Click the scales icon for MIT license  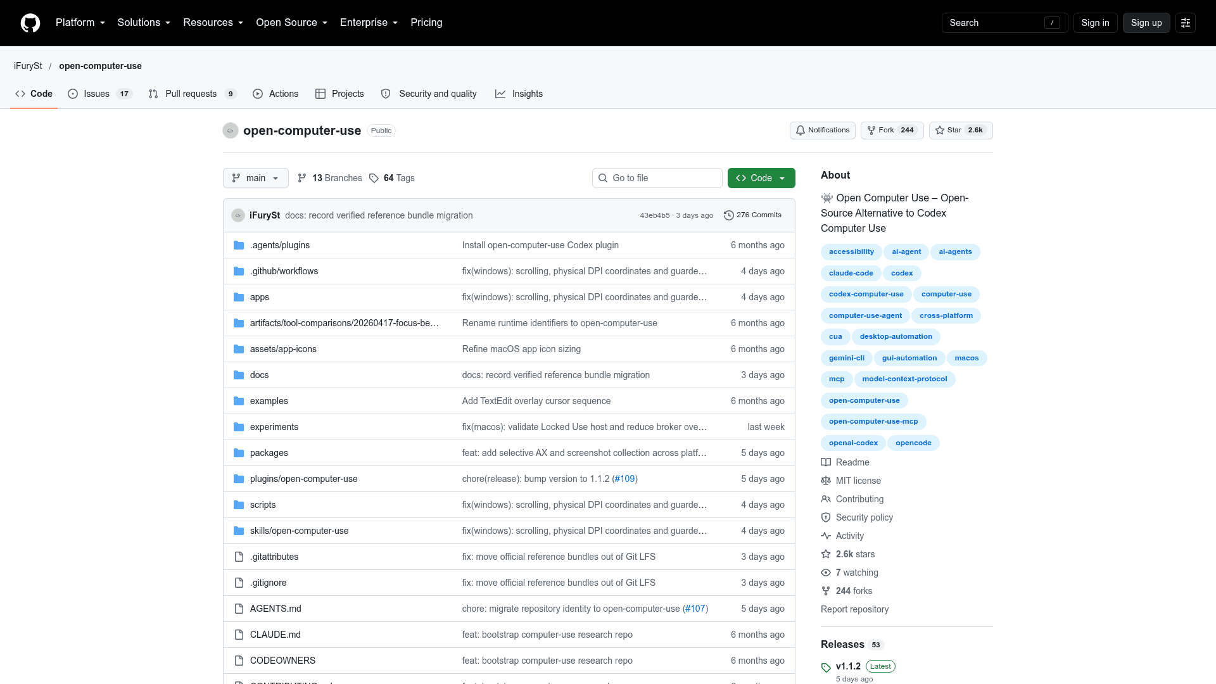(x=826, y=481)
